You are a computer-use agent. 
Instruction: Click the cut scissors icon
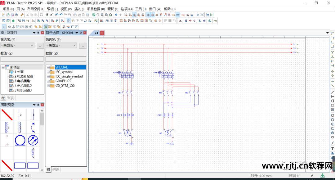(28, 15)
